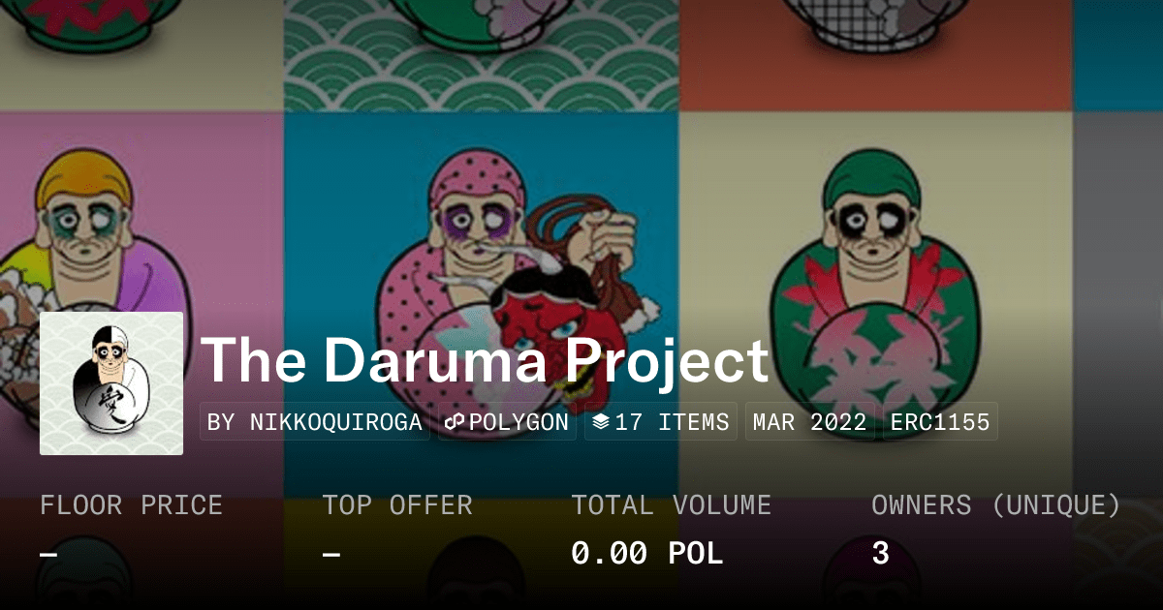Select the TOP OFFER stat label
The height and width of the screenshot is (610, 1163).
[397, 505]
